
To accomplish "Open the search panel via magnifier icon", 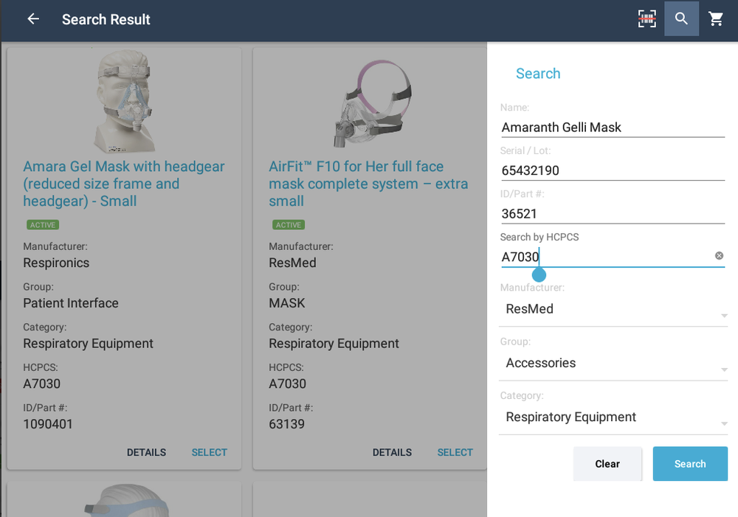I will point(681,18).
